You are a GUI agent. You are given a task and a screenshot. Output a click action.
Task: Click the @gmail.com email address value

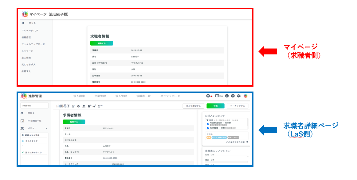click(x=113, y=164)
